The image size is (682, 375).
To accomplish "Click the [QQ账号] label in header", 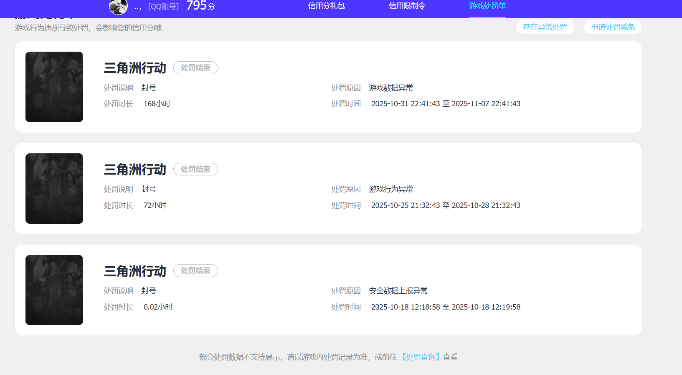I will [163, 7].
